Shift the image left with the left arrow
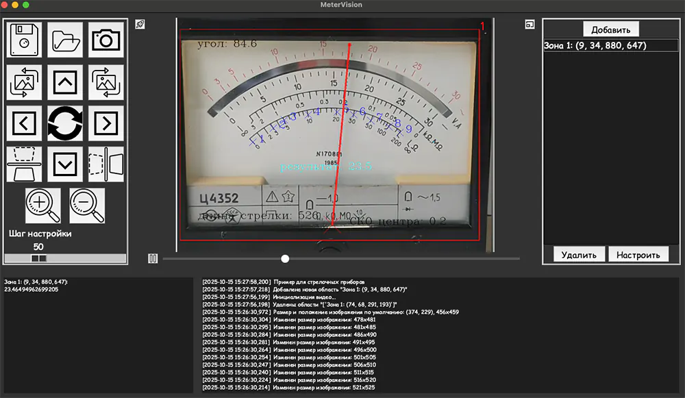 (24, 123)
